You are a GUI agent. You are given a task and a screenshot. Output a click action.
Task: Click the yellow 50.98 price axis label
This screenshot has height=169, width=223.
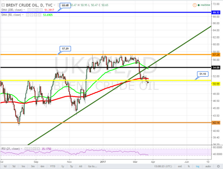[x=216, y=84]
